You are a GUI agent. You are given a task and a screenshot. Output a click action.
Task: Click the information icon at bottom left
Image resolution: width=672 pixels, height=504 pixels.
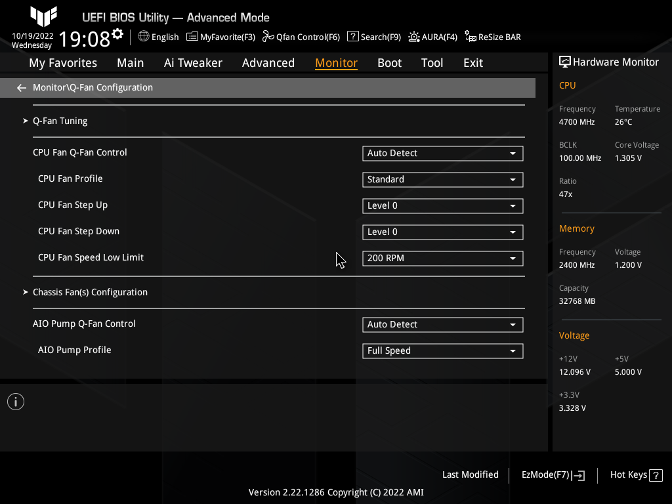click(x=15, y=401)
